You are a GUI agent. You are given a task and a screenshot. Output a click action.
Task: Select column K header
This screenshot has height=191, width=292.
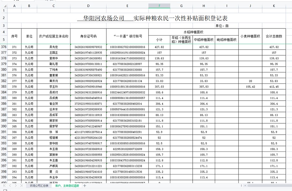tap(274, 6)
